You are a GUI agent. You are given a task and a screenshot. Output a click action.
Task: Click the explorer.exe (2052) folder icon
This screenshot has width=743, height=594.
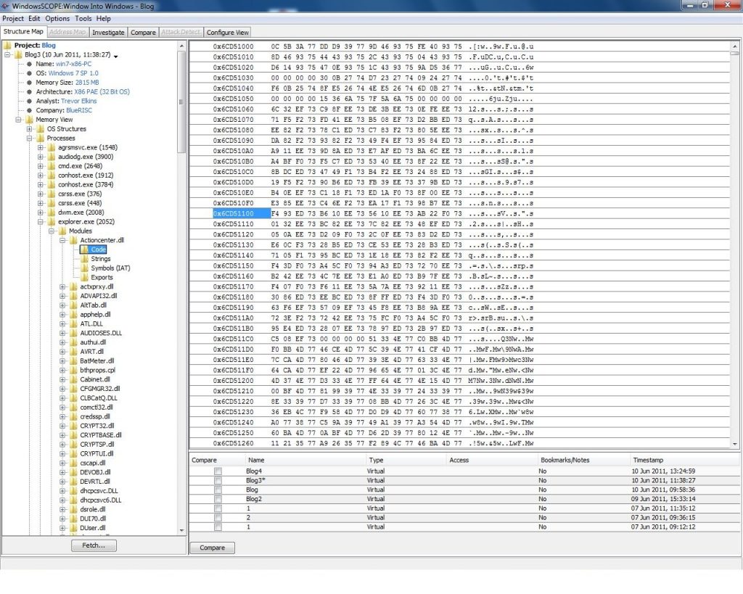pos(52,222)
